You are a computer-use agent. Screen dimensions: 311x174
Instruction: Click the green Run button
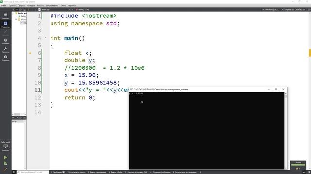pyautogui.click(x=5, y=157)
